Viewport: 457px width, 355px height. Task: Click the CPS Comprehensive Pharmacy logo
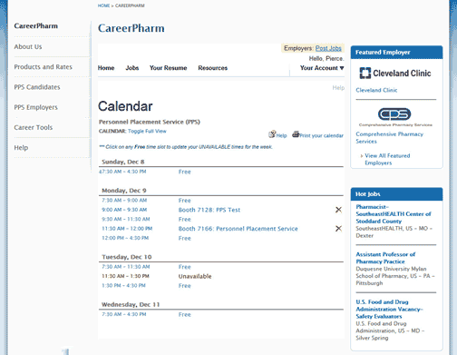coord(395,117)
